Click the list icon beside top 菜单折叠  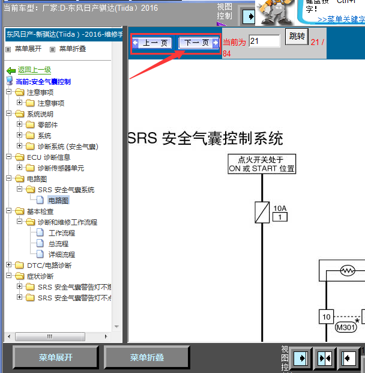pos(53,49)
